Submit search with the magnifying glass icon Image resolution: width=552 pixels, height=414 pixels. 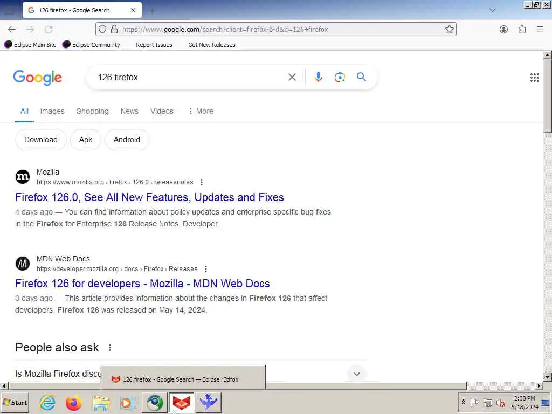point(361,77)
